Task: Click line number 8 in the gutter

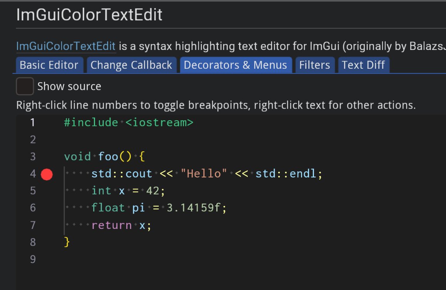Action: (x=33, y=242)
